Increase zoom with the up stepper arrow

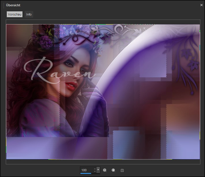tap(94, 169)
